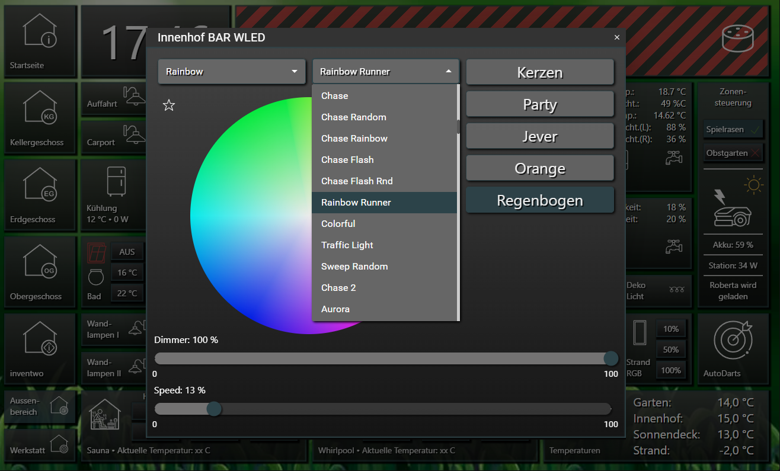Open the Rainbow palette dropdown
Viewport: 780px width, 471px height.
(x=232, y=72)
